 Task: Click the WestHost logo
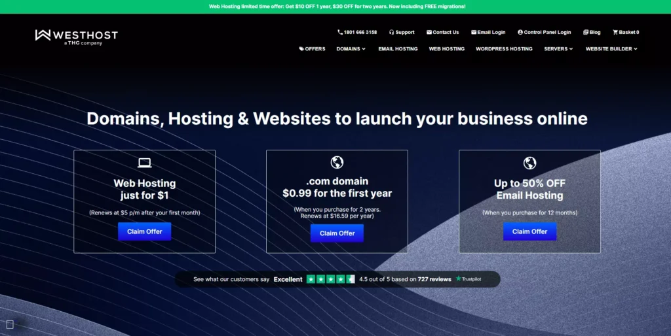coord(76,37)
